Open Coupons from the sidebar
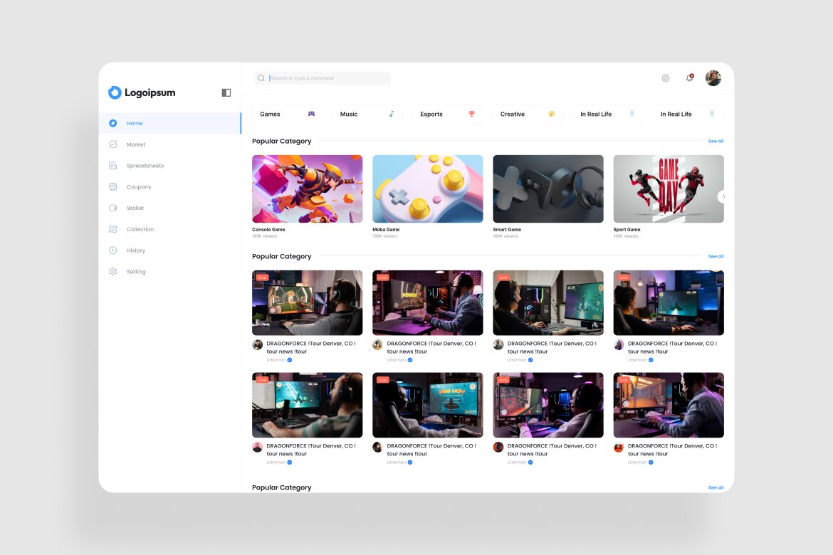The image size is (833, 555). (113, 186)
